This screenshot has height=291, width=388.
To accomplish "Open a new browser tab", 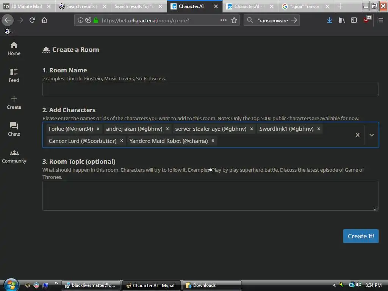I will coord(340,6).
